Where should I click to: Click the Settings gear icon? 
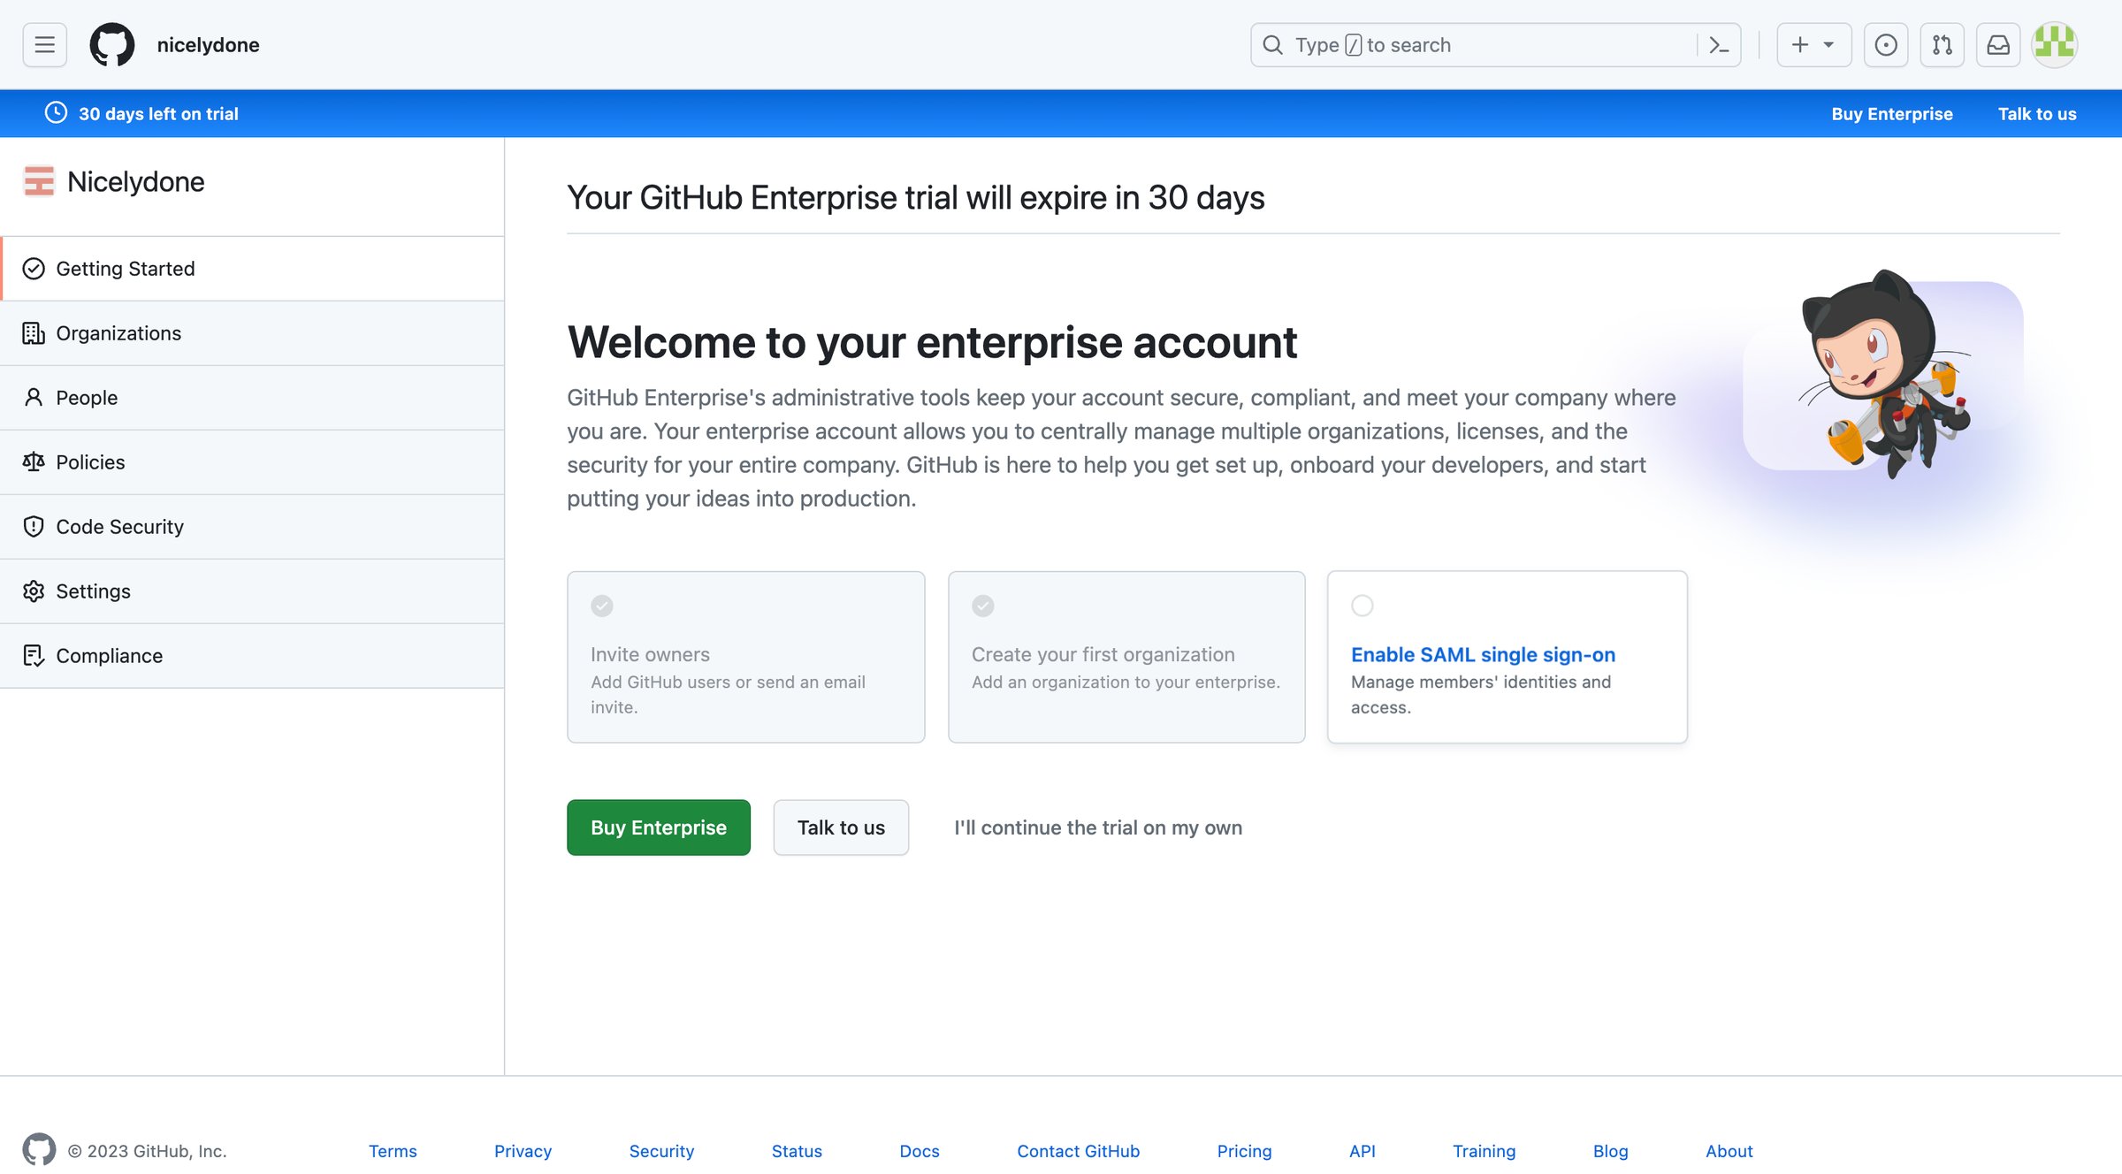(34, 591)
